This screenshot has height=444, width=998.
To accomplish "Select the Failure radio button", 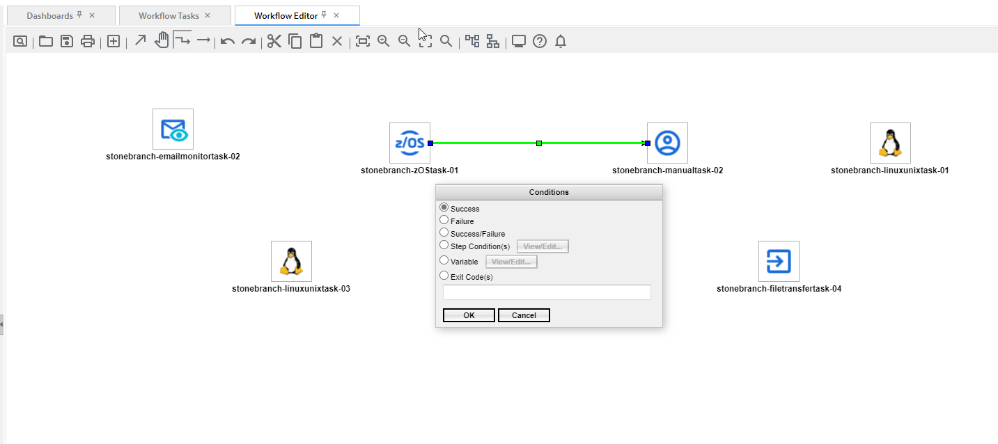I will 444,221.
